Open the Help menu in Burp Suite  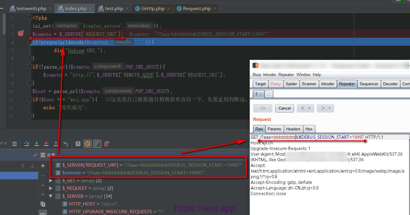317,75
